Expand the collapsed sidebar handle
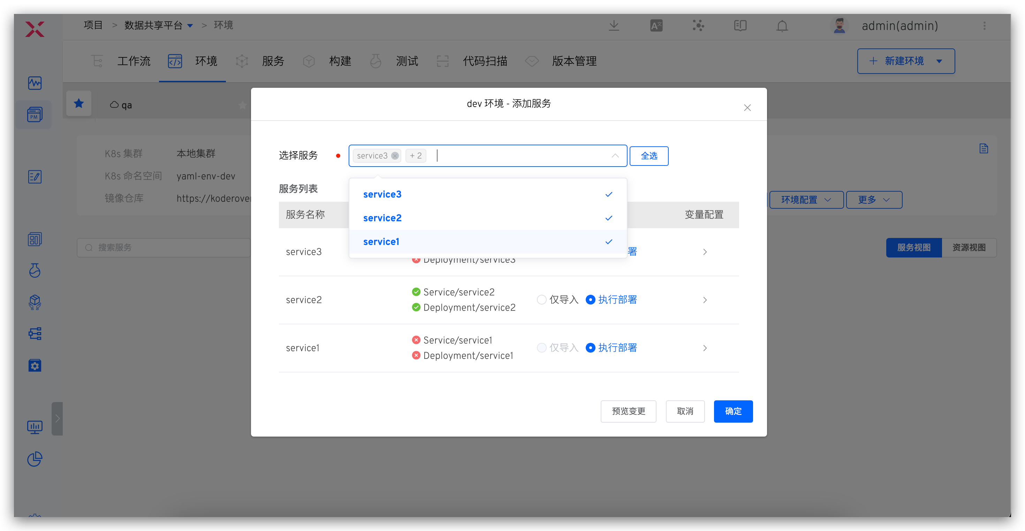The image size is (1025, 531). (x=57, y=418)
